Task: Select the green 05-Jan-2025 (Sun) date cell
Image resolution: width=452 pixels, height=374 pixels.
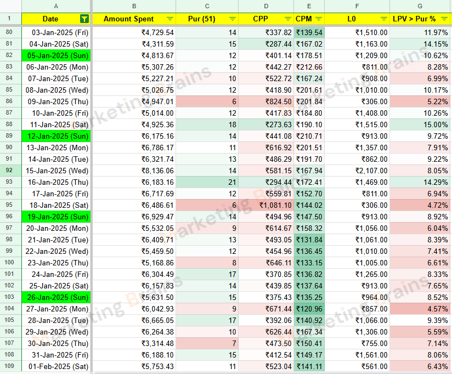Action: tap(56, 55)
